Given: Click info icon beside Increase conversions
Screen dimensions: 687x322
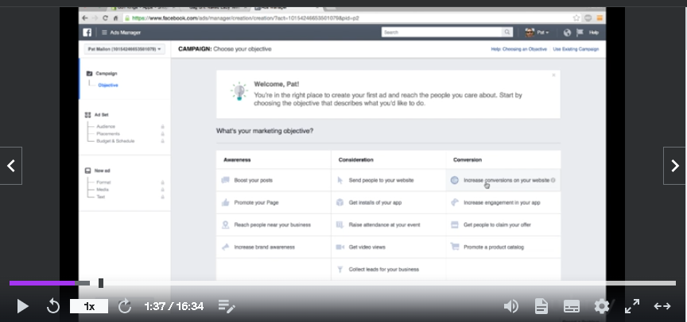Looking at the screenshot, I should [x=553, y=180].
